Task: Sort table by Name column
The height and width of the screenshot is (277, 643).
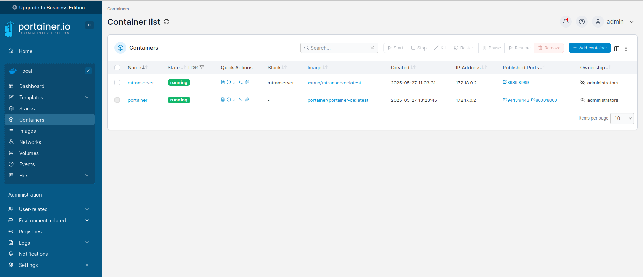Action: (x=137, y=68)
